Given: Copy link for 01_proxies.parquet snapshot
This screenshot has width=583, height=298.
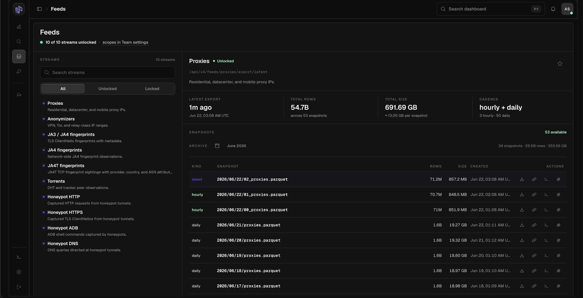Looking at the screenshot, I should click(x=534, y=195).
